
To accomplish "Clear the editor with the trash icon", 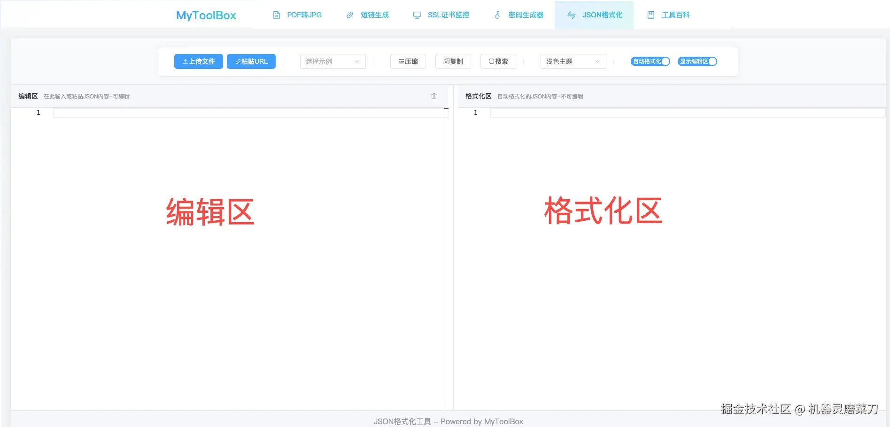I will [x=434, y=96].
